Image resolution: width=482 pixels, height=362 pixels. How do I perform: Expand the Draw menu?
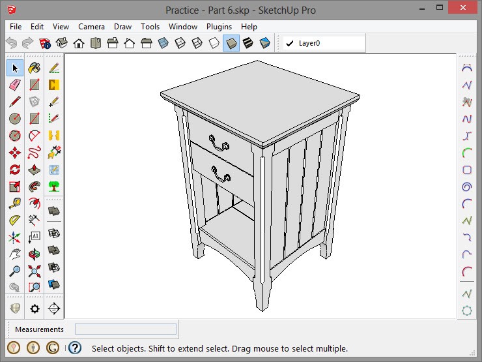122,27
